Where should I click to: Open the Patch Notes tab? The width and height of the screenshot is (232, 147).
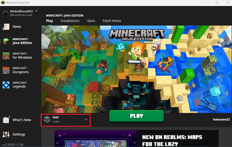point(112,21)
